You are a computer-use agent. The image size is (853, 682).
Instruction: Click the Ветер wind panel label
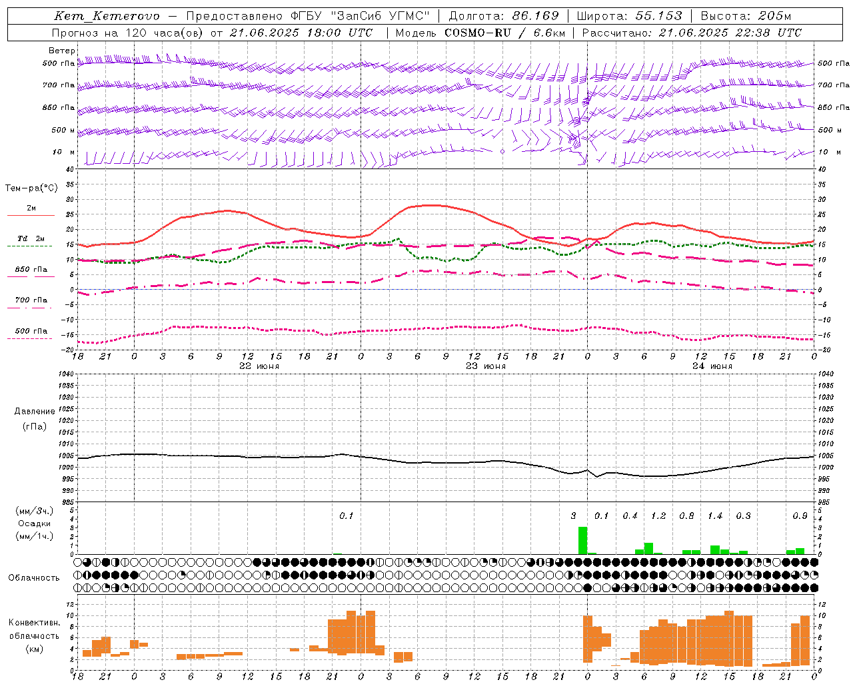[62, 51]
